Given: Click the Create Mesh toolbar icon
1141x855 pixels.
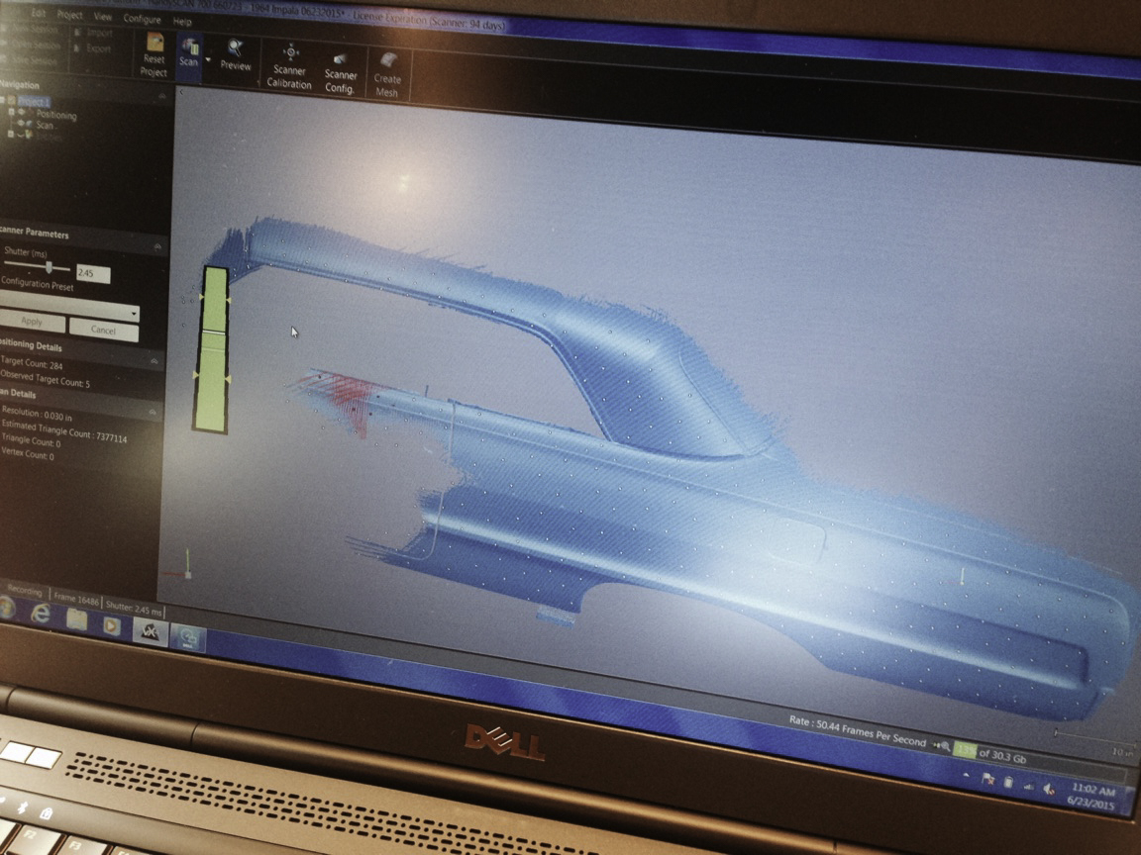Looking at the screenshot, I should [x=387, y=75].
